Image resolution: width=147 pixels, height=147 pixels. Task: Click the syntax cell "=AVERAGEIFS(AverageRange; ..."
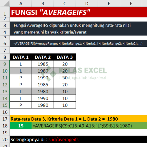pyautogui.click(x=78, y=43)
